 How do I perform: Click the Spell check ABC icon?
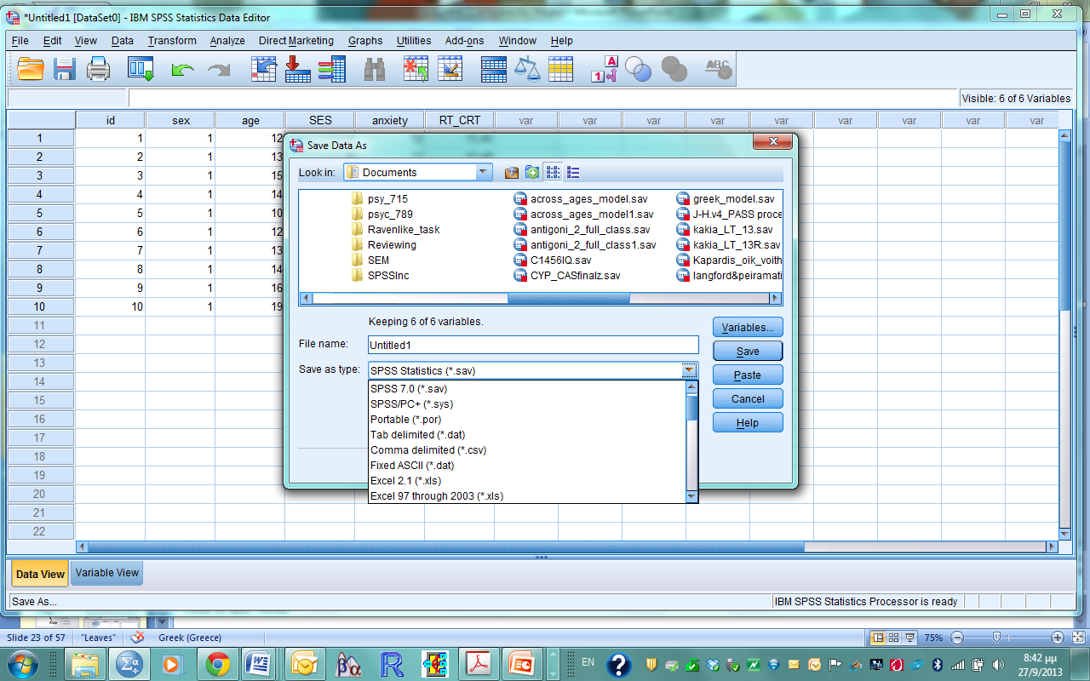[x=719, y=69]
